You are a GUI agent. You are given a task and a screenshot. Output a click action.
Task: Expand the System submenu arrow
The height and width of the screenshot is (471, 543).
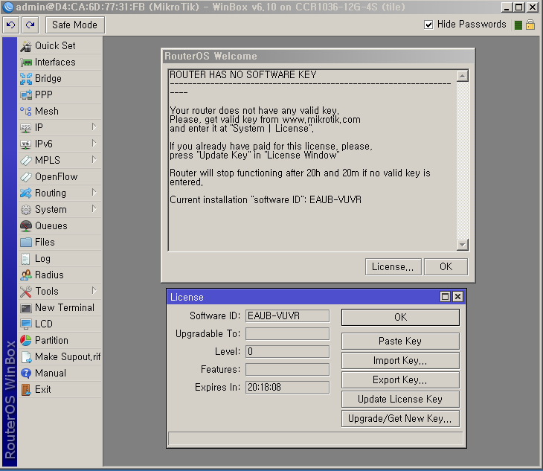[94, 209]
